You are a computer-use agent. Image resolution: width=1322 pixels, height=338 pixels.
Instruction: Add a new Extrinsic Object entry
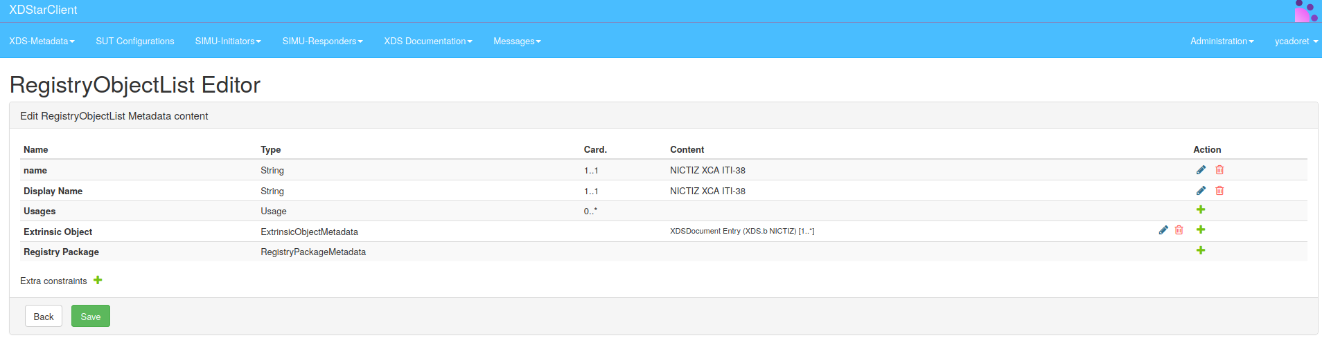(1201, 230)
